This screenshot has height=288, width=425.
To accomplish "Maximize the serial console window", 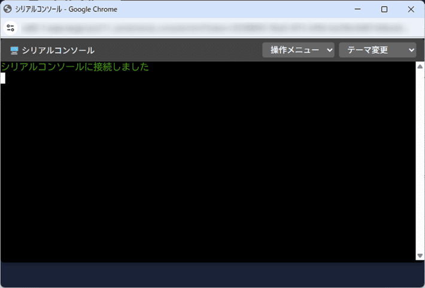I will tap(384, 9).
